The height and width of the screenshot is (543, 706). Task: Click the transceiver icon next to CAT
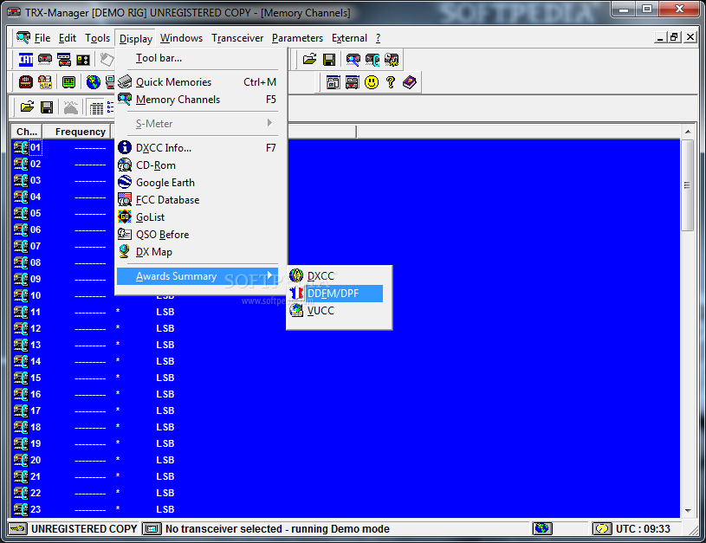click(x=45, y=60)
